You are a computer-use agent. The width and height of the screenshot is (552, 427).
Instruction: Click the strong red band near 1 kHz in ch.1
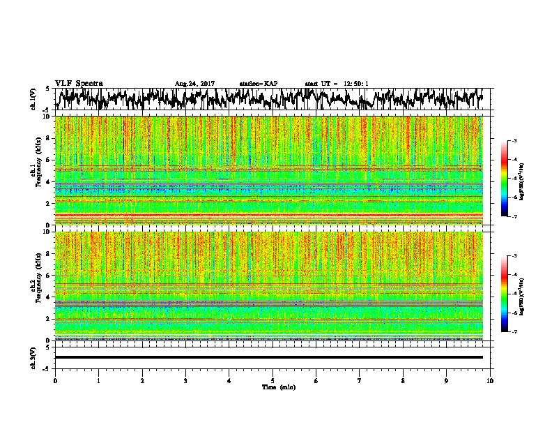tap(269, 215)
